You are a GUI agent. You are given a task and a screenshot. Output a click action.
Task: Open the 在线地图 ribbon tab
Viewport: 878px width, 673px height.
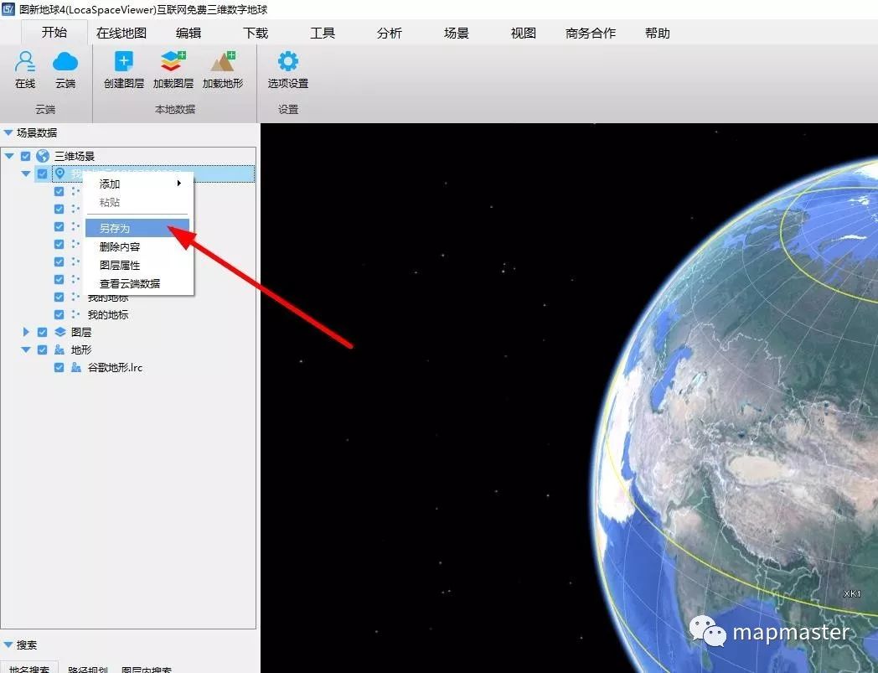121,33
